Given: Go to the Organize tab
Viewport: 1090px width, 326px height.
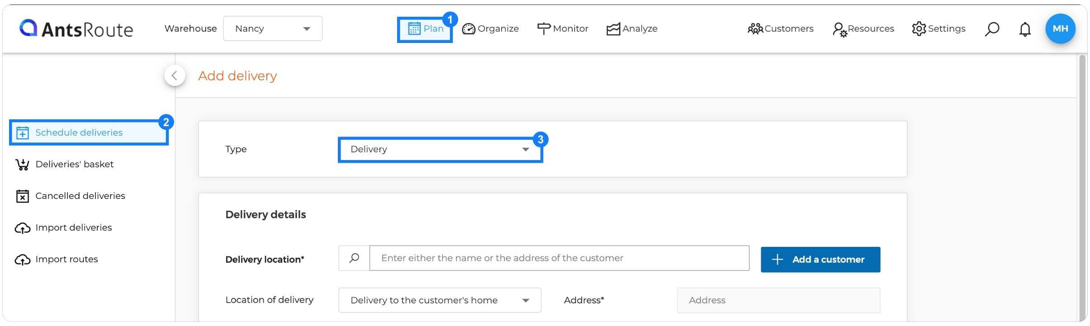Looking at the screenshot, I should click(x=490, y=29).
